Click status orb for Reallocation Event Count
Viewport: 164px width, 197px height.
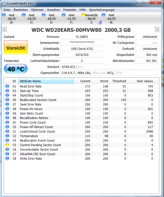tap(7, 140)
